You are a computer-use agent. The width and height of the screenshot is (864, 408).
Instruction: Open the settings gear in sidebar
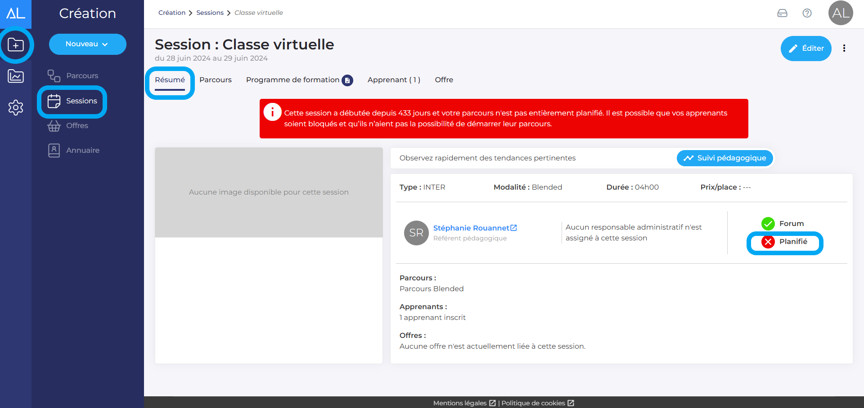[16, 107]
